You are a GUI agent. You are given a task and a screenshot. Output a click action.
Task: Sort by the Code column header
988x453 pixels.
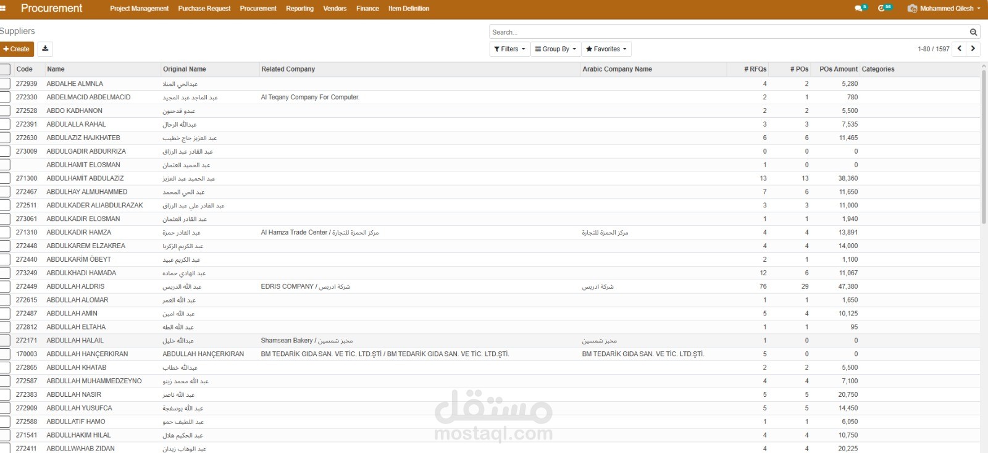[x=24, y=69]
